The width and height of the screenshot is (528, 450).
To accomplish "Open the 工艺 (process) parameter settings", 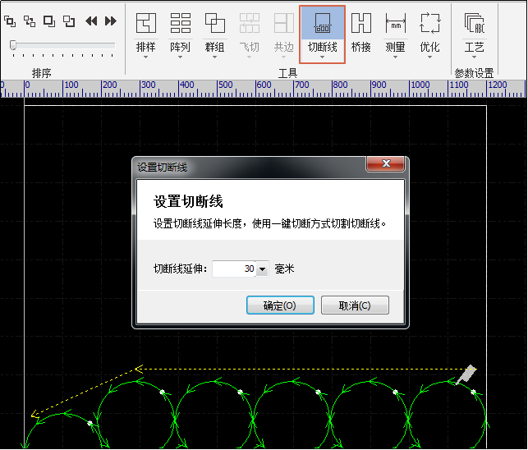I will tap(474, 24).
